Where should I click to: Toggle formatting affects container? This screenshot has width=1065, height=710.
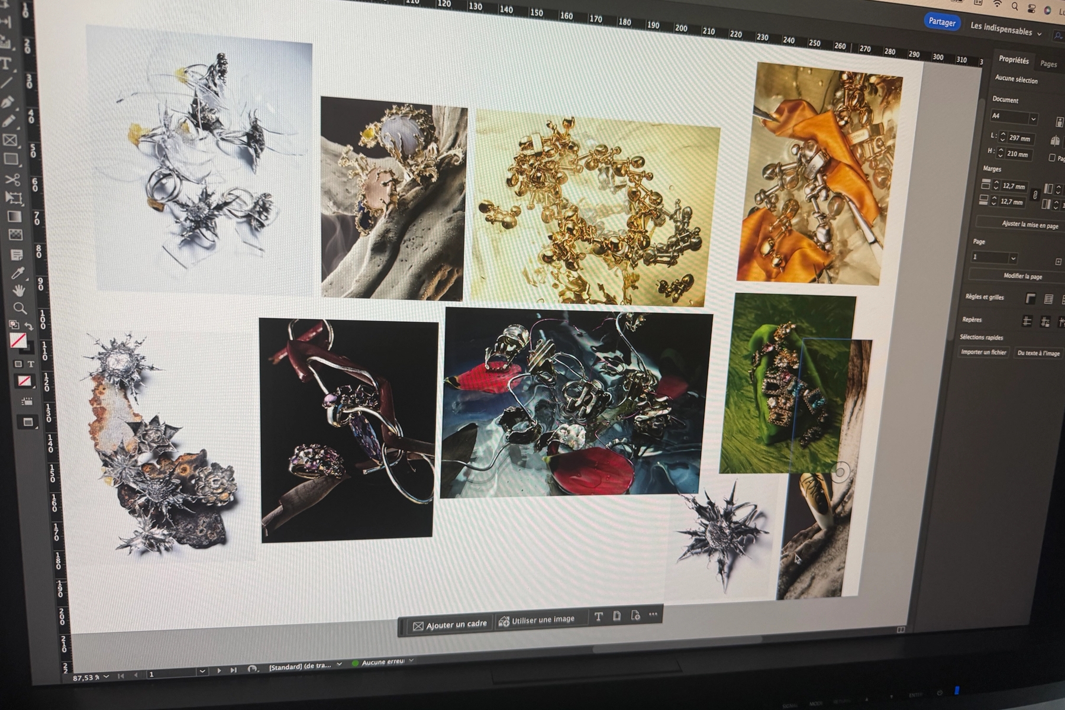18,364
